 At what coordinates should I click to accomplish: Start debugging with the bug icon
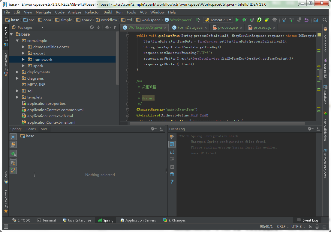245,20
